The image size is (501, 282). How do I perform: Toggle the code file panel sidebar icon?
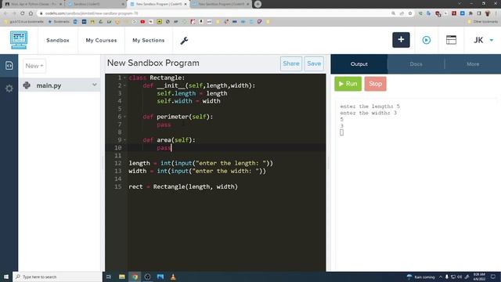(9, 66)
